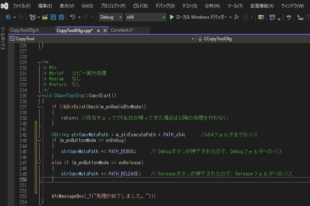Switch to the CopyToolDlg.h tab
310x206 pixels.
pos(24,31)
